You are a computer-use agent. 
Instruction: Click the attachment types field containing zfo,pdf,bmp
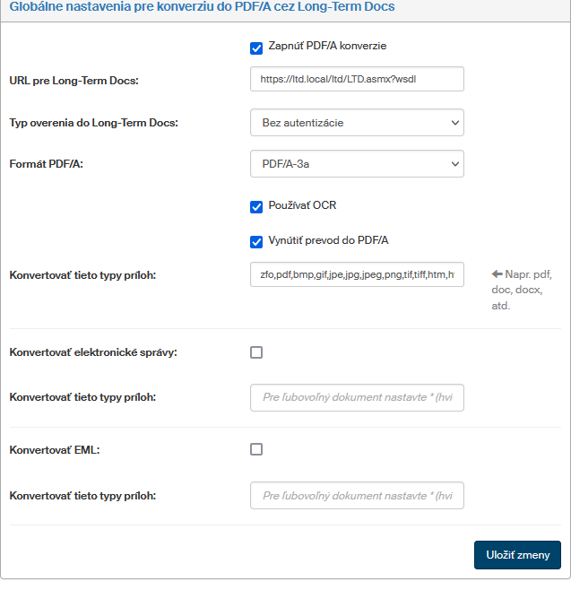357,274
